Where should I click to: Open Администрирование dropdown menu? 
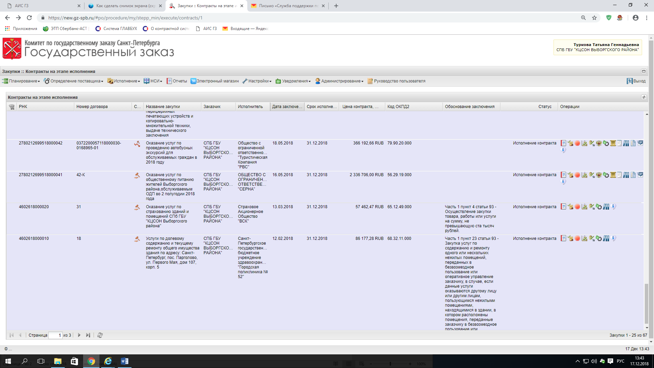tap(339, 81)
